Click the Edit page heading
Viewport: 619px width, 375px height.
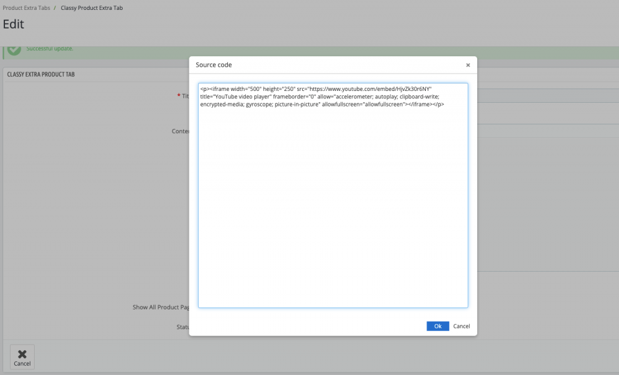coord(13,24)
